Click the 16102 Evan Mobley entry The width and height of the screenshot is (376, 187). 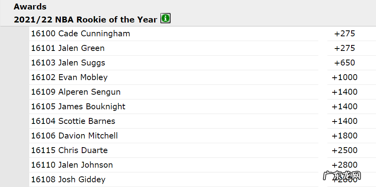(x=70, y=77)
